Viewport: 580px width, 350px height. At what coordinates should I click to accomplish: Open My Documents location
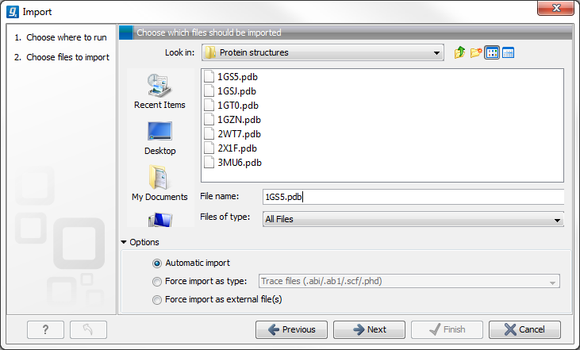click(x=159, y=183)
